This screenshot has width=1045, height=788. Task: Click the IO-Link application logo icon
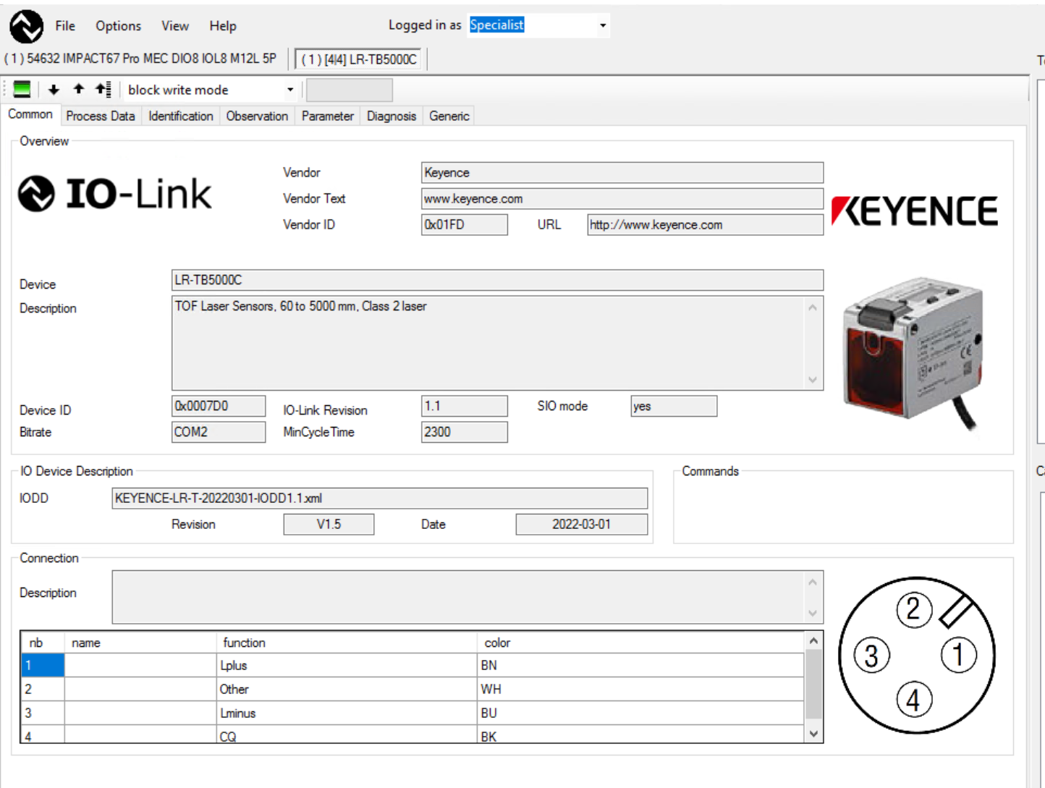coord(26,27)
